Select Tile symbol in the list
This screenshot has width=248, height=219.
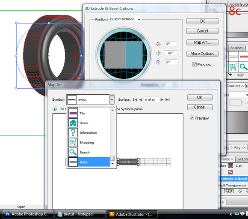(x=89, y=113)
